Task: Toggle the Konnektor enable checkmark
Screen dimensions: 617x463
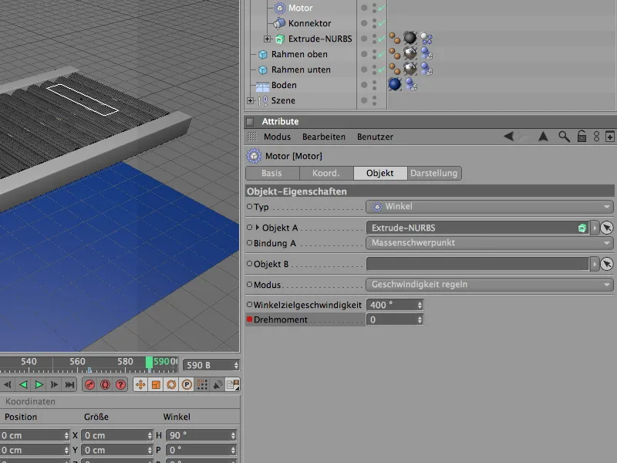Action: tap(382, 23)
